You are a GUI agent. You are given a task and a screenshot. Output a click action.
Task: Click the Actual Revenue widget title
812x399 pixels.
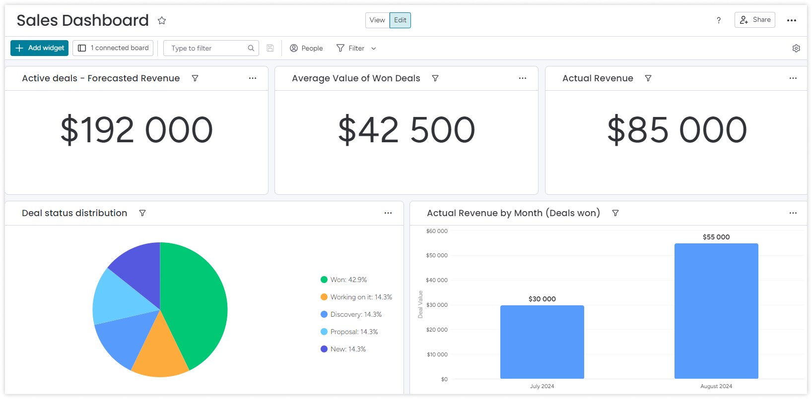click(x=598, y=78)
